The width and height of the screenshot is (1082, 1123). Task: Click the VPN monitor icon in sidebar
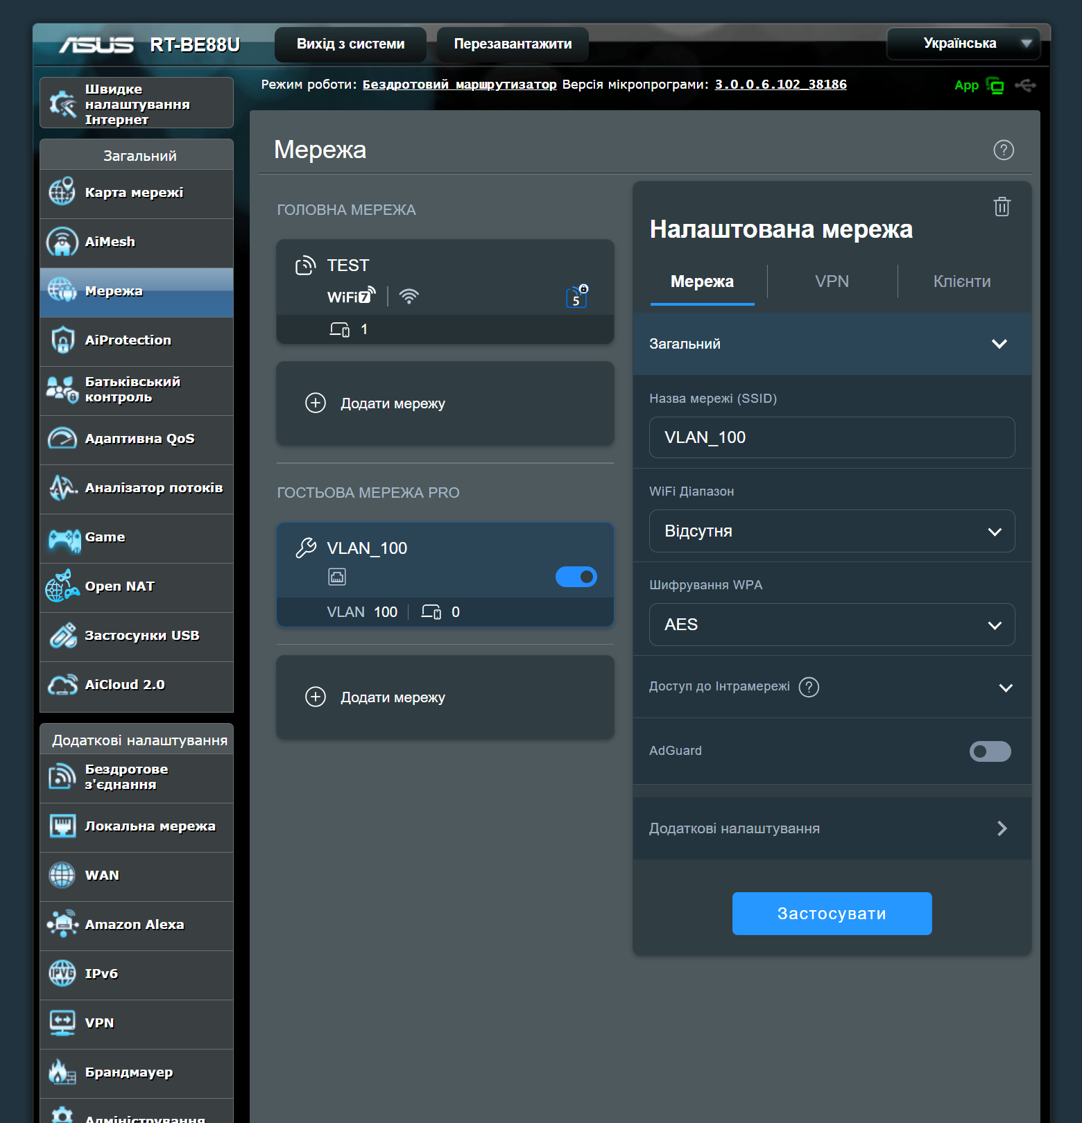(62, 1022)
